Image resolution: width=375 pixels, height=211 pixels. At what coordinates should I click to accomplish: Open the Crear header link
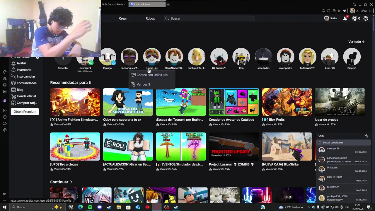click(x=123, y=18)
